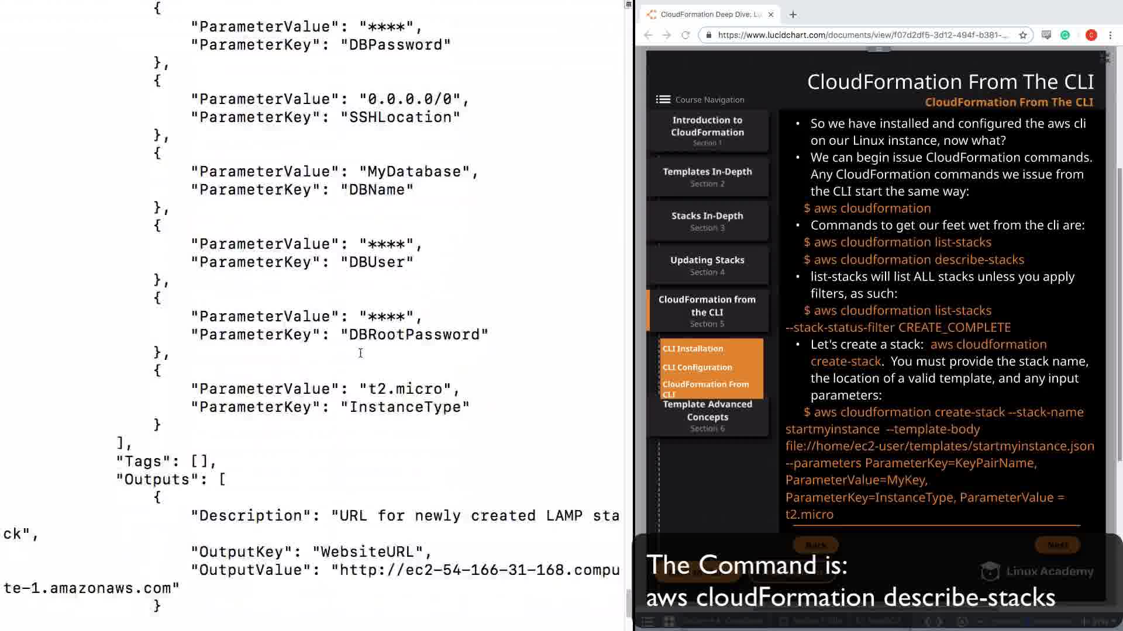Close the CloudFormation Deep Dive tab
Viewport: 1123px width, 631px height.
[771, 15]
